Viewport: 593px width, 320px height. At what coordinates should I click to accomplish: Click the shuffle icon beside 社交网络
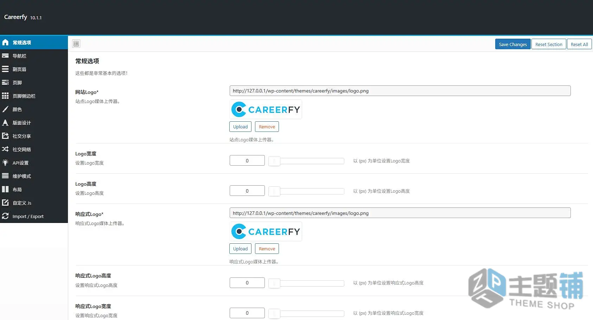tap(5, 149)
